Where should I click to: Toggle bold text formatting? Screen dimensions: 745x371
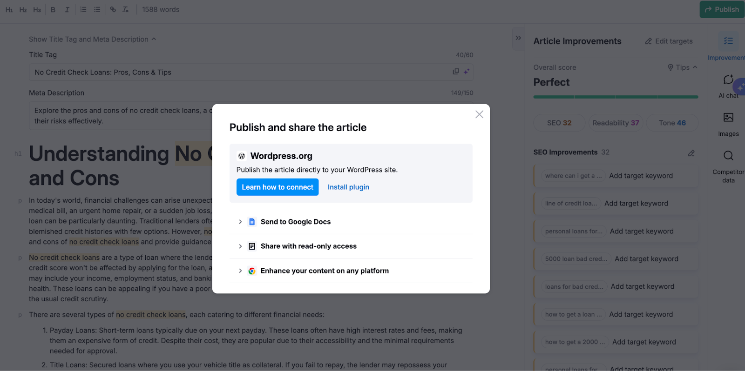coord(53,10)
